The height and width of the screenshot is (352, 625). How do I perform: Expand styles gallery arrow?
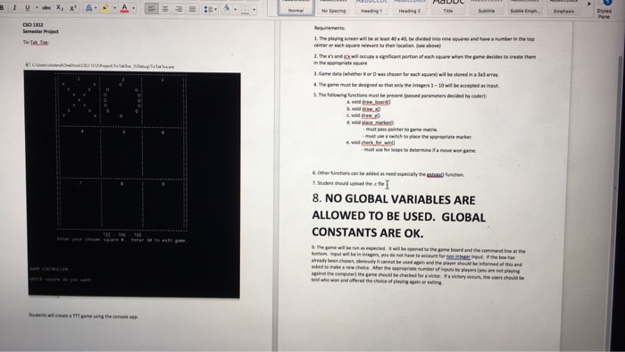(x=589, y=4)
